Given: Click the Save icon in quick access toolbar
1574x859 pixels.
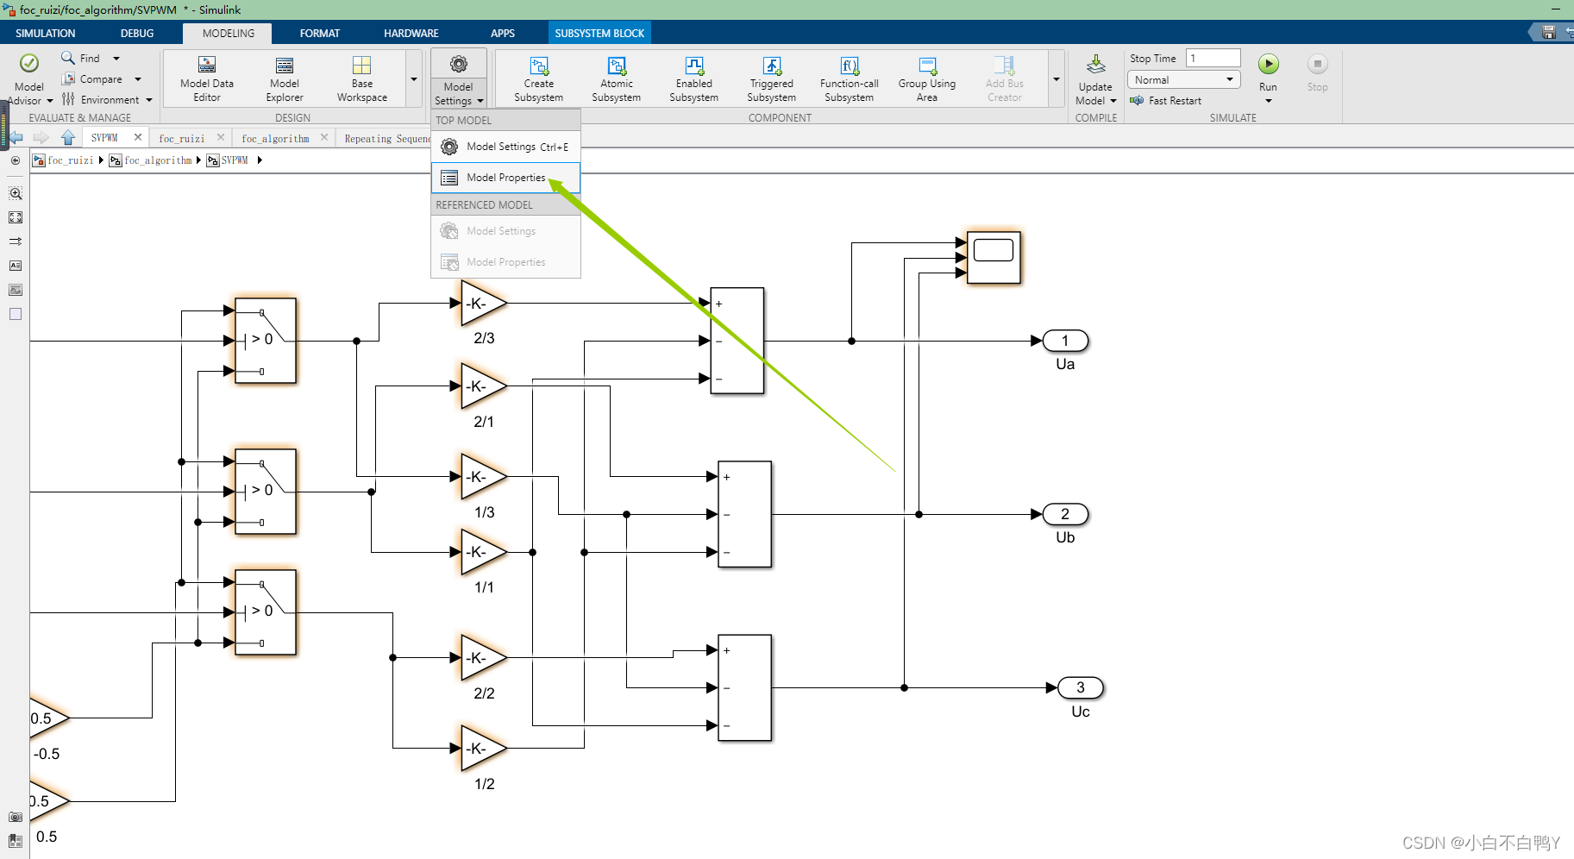Looking at the screenshot, I should (x=1549, y=33).
